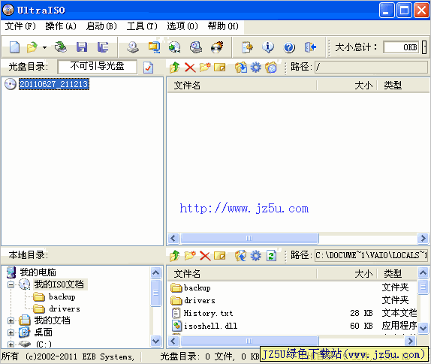Click the Exit door toolbar icon
The height and width of the screenshot is (364, 431).
[310, 47]
